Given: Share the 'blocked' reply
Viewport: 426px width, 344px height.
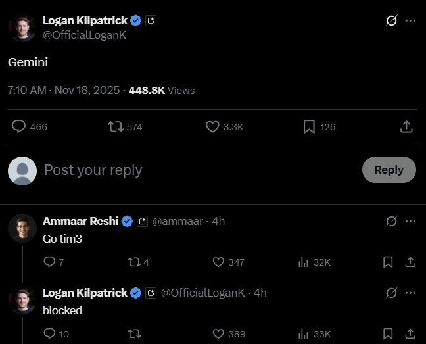Looking at the screenshot, I should pos(410,334).
